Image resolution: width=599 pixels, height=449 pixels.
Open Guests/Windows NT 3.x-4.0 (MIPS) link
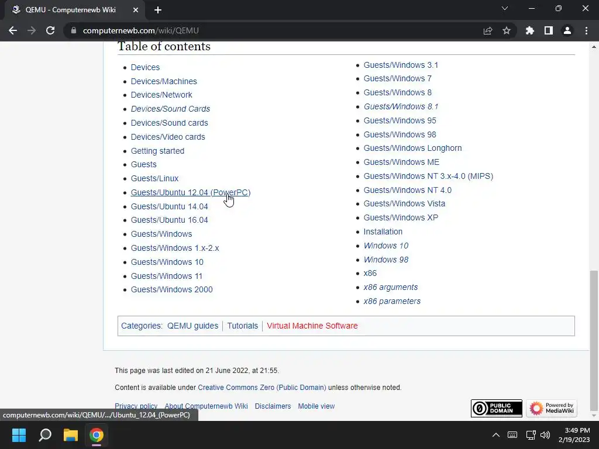[428, 176]
